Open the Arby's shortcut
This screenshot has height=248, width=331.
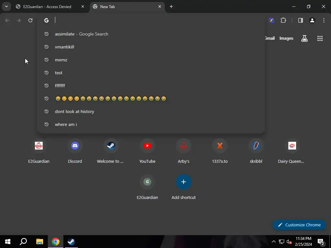(184, 151)
